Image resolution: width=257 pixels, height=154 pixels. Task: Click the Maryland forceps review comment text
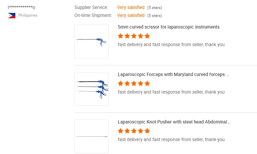(x=171, y=92)
